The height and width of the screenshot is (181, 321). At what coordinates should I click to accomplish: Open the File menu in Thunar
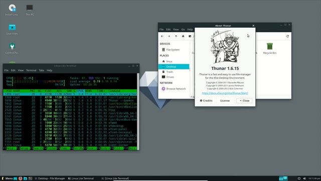pos(162,30)
